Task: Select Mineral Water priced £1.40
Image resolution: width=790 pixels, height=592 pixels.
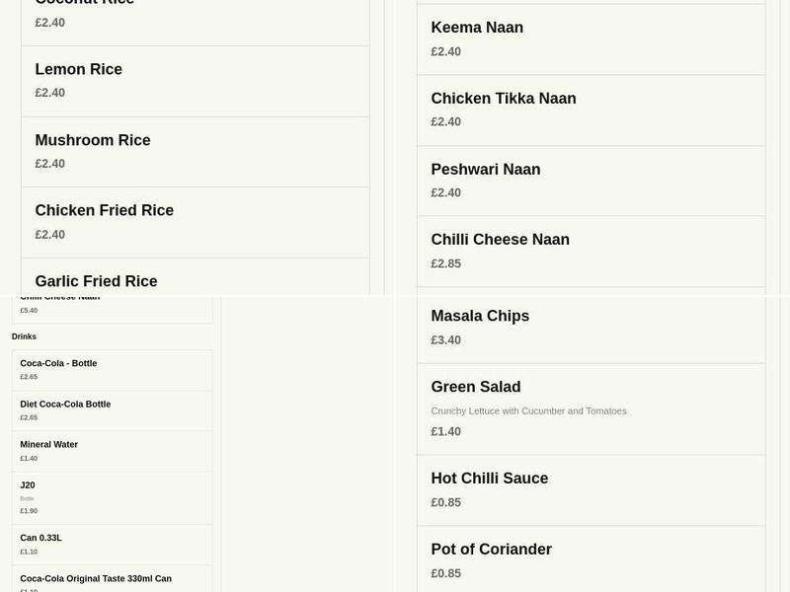Action: pyautogui.click(x=112, y=450)
